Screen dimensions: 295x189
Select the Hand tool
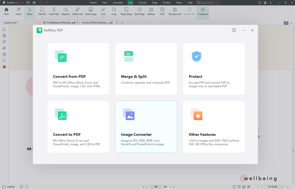(x=18, y=12)
